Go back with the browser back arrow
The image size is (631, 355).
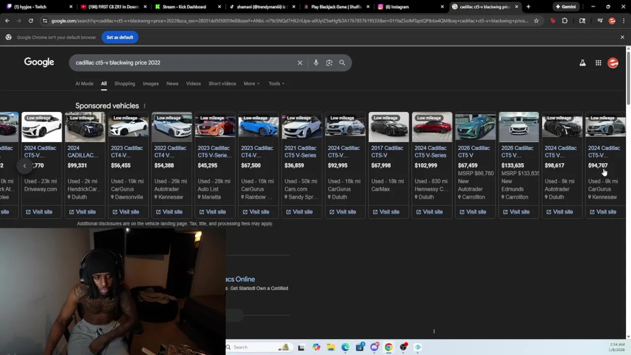pyautogui.click(x=7, y=21)
